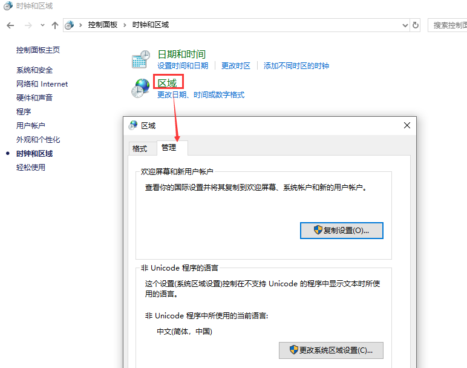Select 时钟和区域 in the sidebar
This screenshot has width=467, height=368.
pos(34,154)
